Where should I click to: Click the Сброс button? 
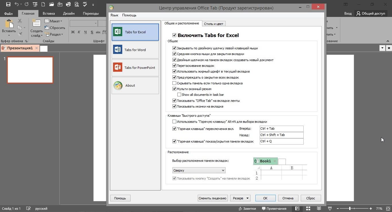tap(311, 198)
